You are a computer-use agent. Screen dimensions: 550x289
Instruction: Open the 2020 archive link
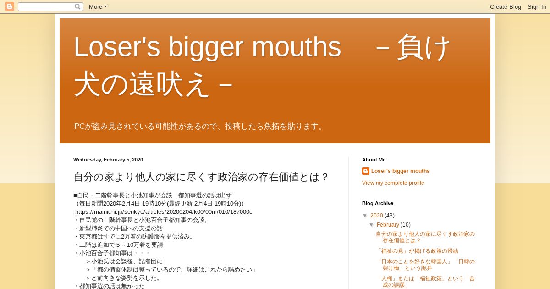point(377,216)
